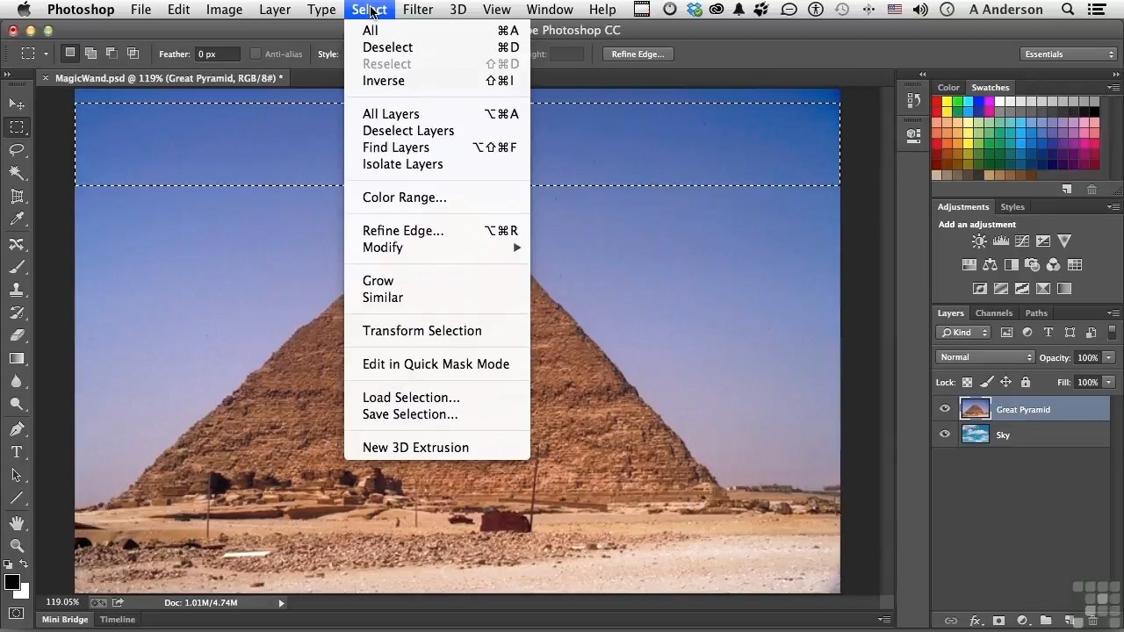
Task: Toggle visibility of the Sky layer
Action: [945, 434]
